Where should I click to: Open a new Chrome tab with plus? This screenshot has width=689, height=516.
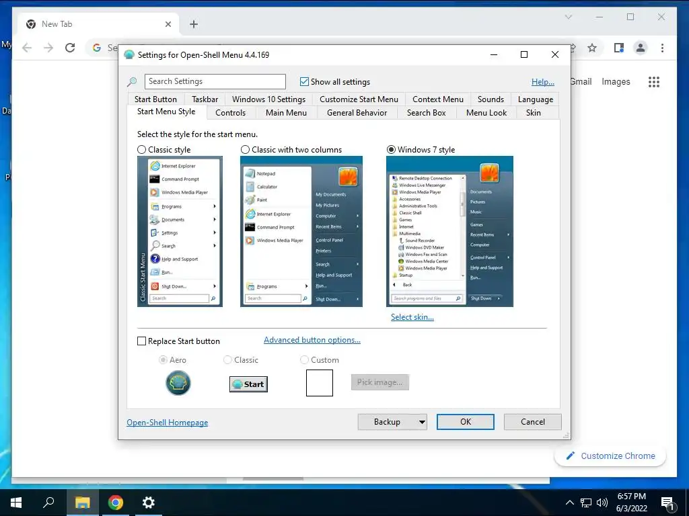point(194,24)
